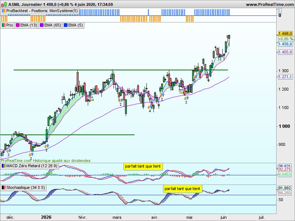Click the +0,86 % change tag
The height and width of the screenshot is (221, 295).
(x=285, y=39)
